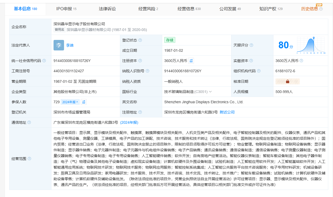The width and height of the screenshot is (333, 197).
Task: Click the help icon beside 统一社会信用代码
Action: (x=44, y=61)
